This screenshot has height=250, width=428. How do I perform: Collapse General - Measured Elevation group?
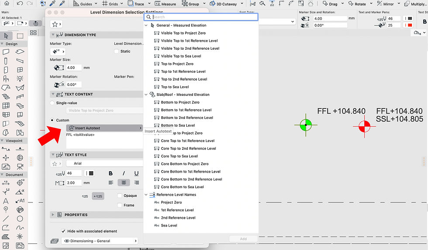pyautogui.click(x=146, y=25)
